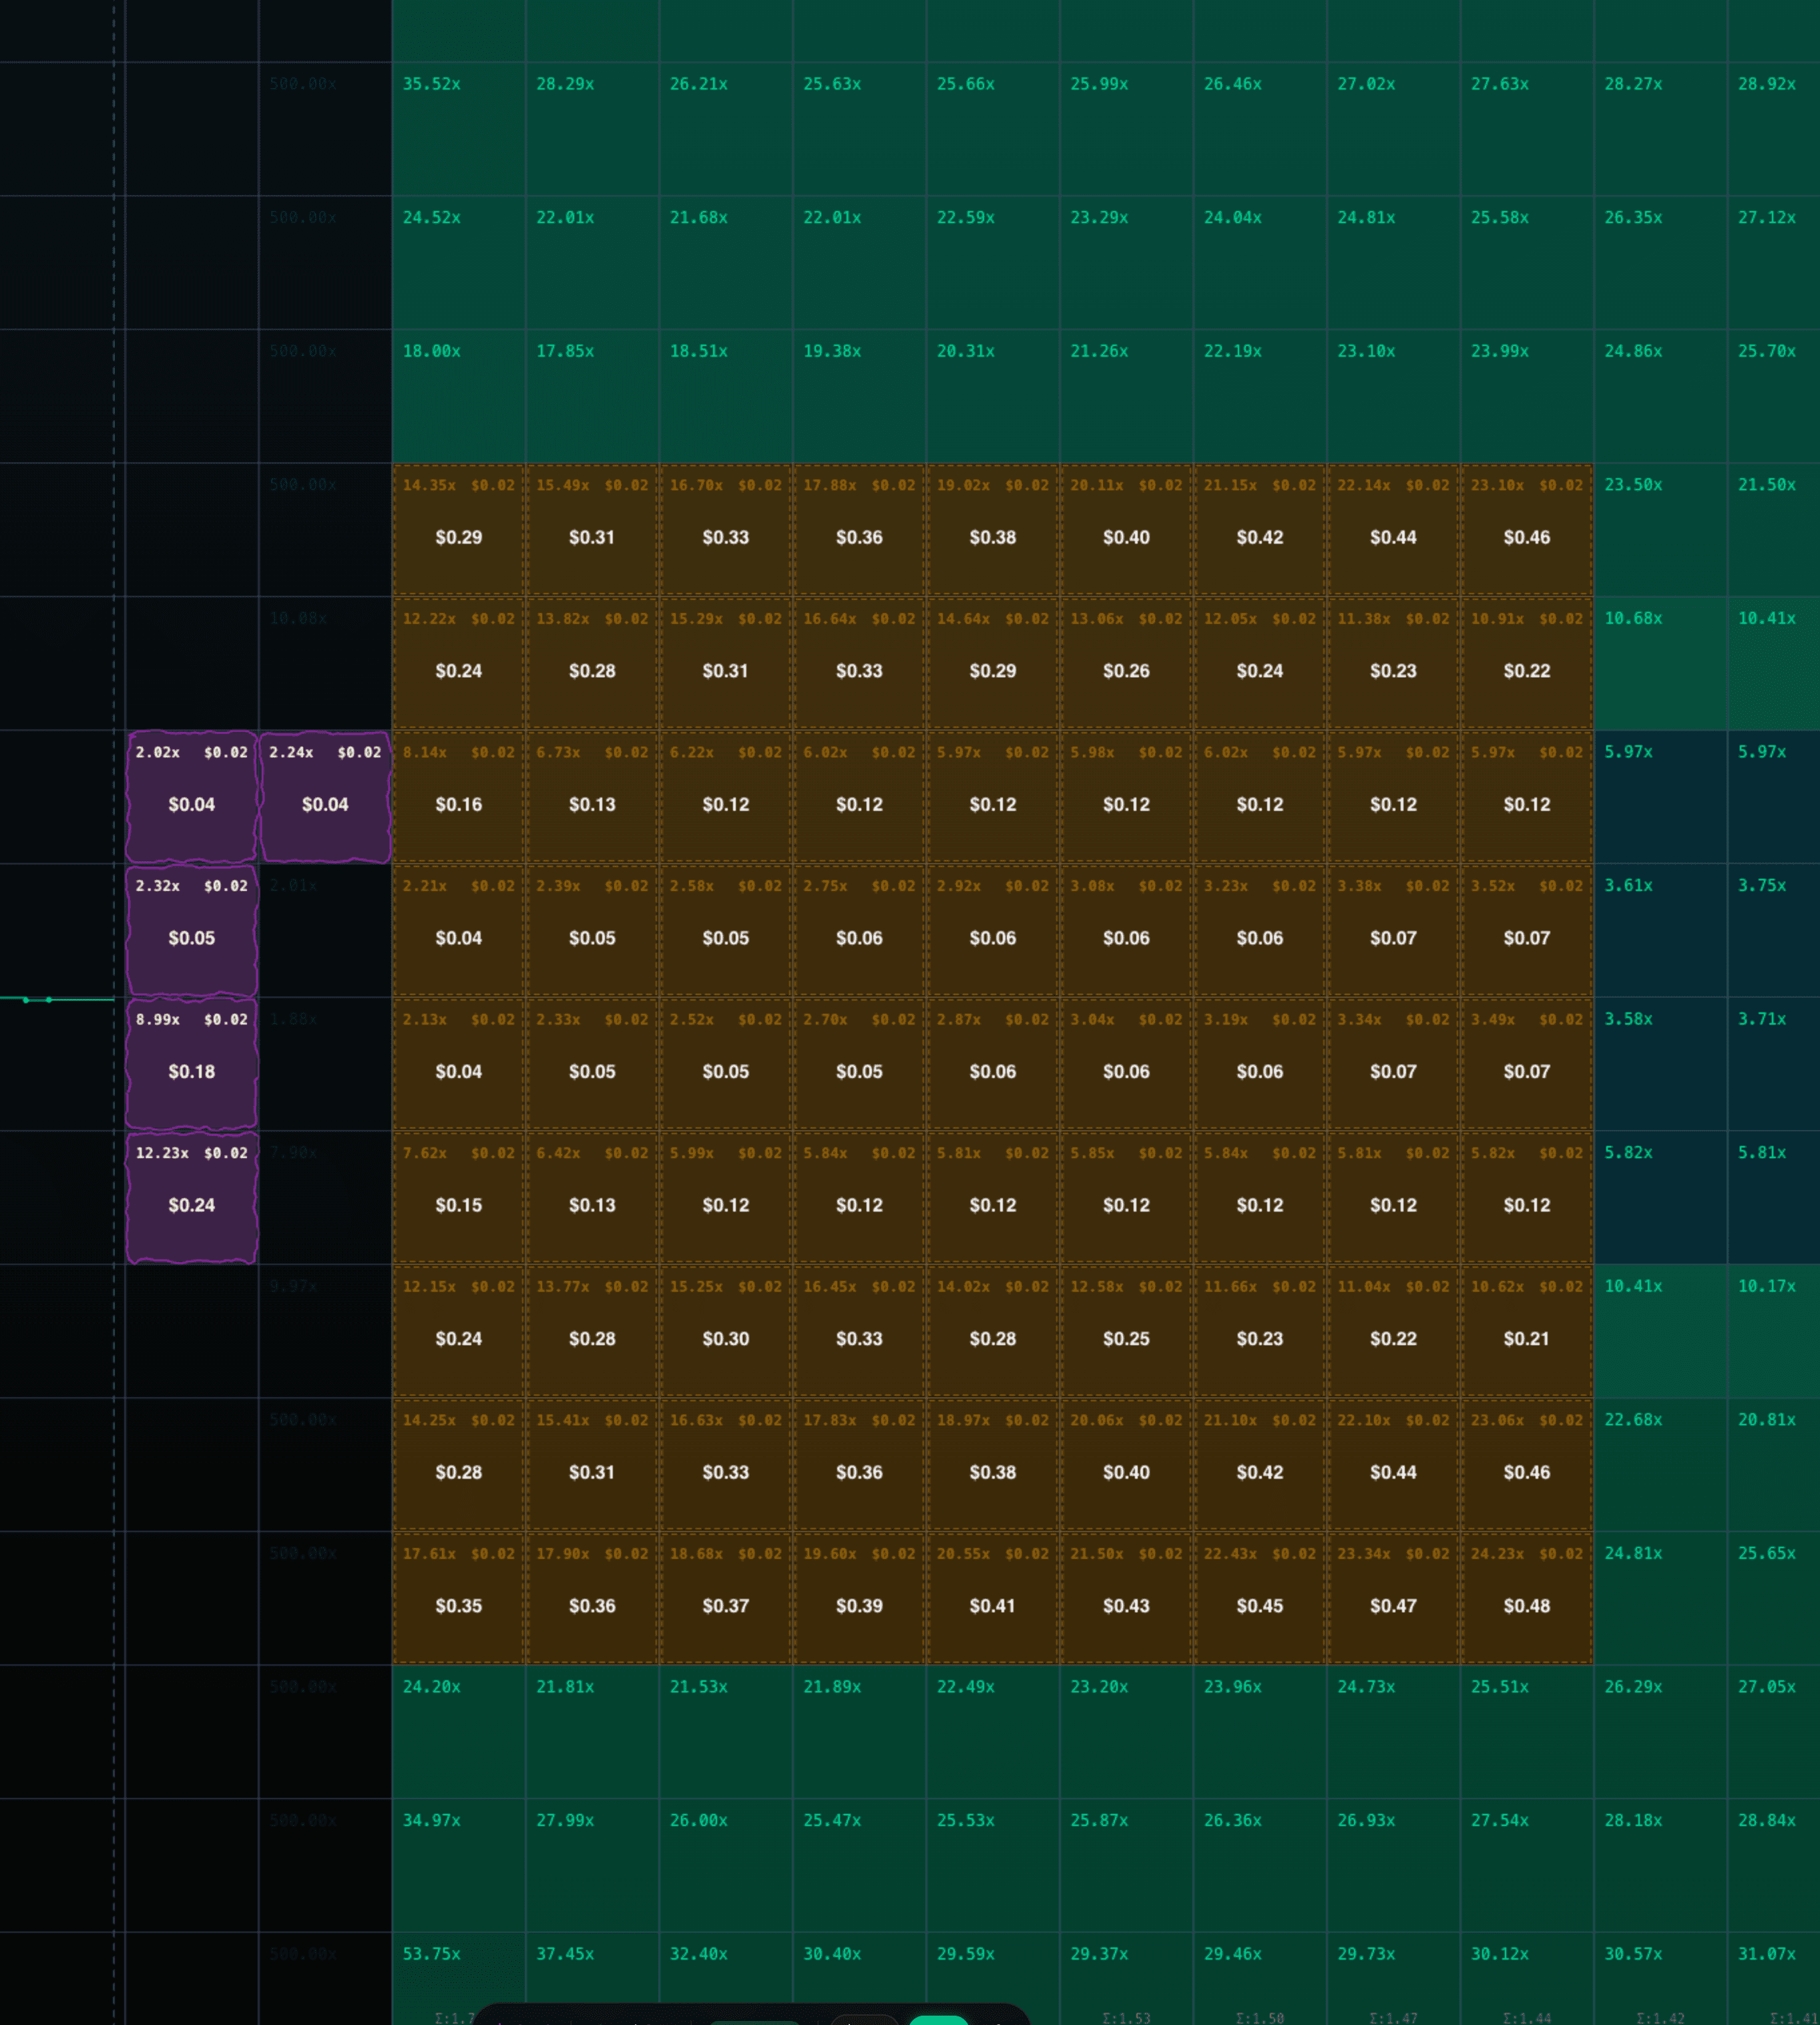
Task: Click the green 23.50x cell
Action: [1660, 529]
